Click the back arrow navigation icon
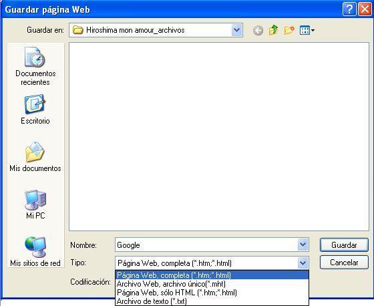The image size is (374, 306). [258, 30]
